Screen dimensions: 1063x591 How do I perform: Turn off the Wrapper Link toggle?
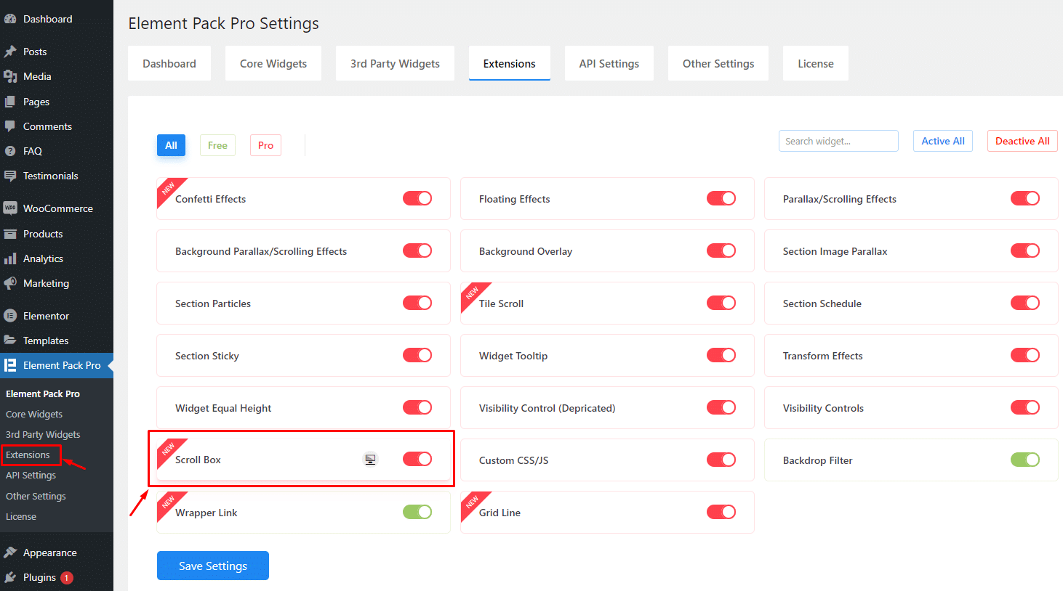tap(417, 512)
